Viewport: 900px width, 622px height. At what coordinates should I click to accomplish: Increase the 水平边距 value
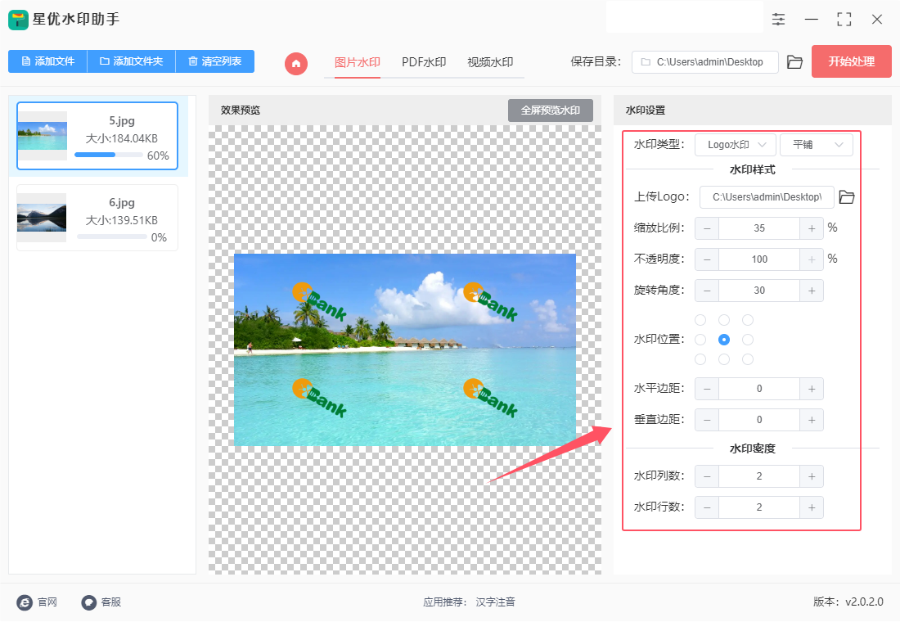click(x=812, y=389)
